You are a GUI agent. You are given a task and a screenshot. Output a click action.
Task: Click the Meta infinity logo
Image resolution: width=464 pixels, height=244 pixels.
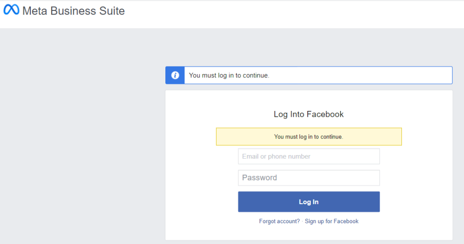(x=11, y=10)
